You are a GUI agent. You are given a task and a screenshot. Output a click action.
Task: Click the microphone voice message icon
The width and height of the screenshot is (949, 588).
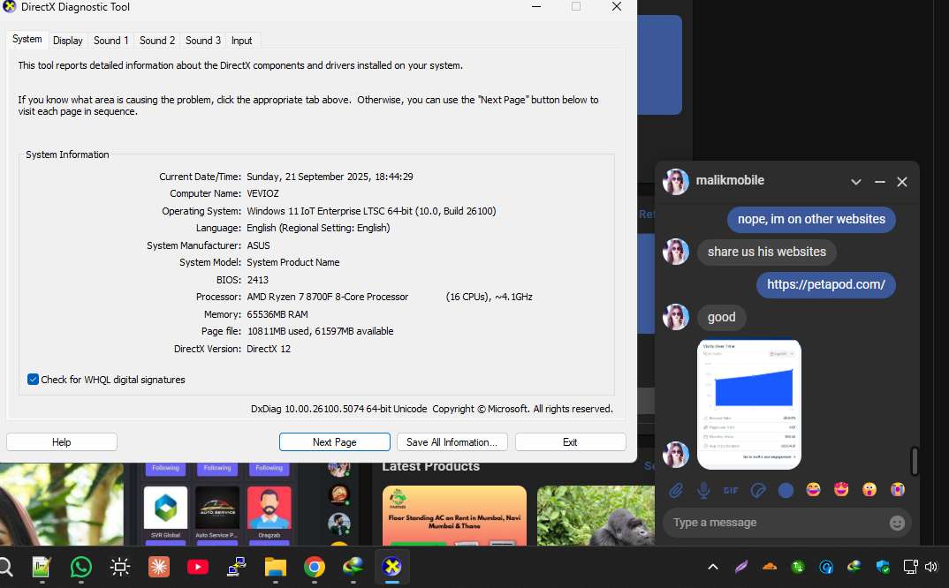click(x=703, y=490)
